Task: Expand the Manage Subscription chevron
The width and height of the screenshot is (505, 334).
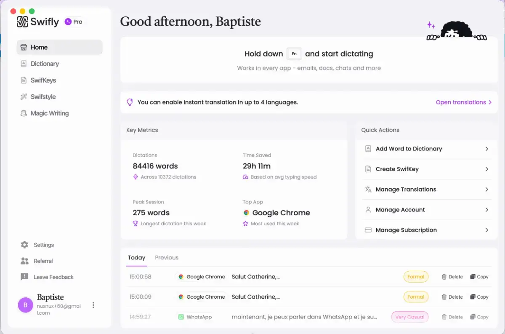Action: point(486,230)
